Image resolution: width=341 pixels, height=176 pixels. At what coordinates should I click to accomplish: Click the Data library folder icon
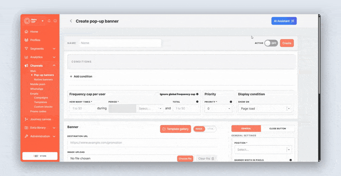click(x=26, y=128)
